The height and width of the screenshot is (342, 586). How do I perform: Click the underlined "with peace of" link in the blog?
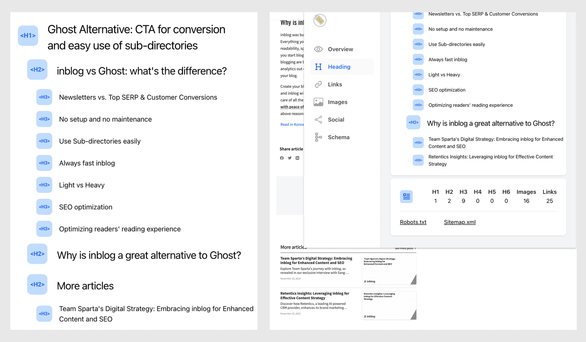(x=292, y=107)
